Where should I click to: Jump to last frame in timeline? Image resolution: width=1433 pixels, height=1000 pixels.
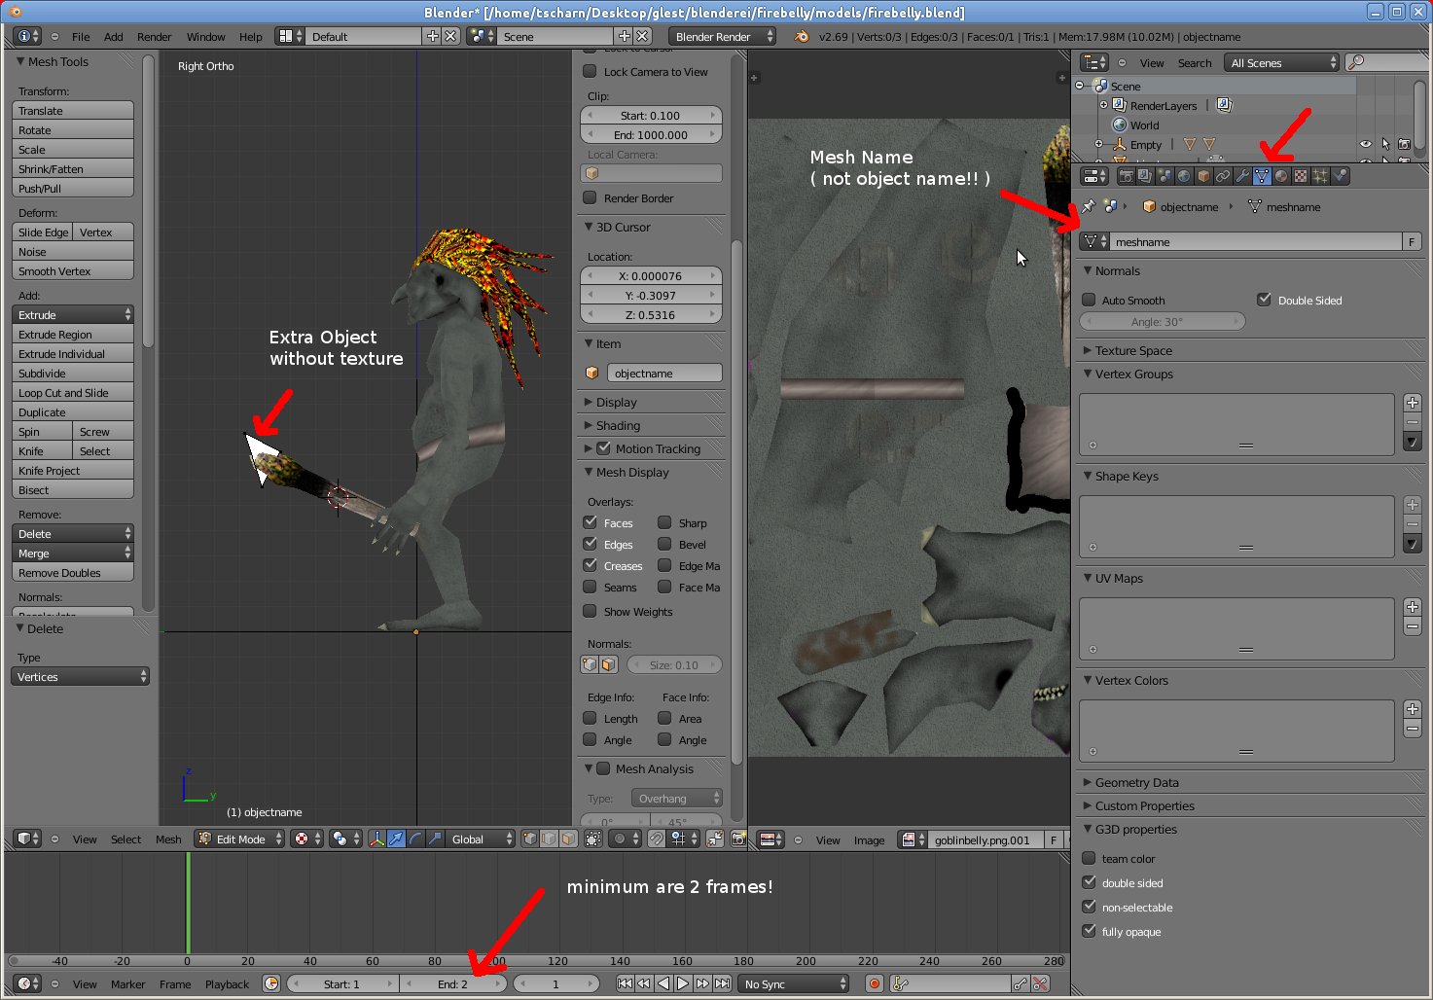click(x=722, y=983)
